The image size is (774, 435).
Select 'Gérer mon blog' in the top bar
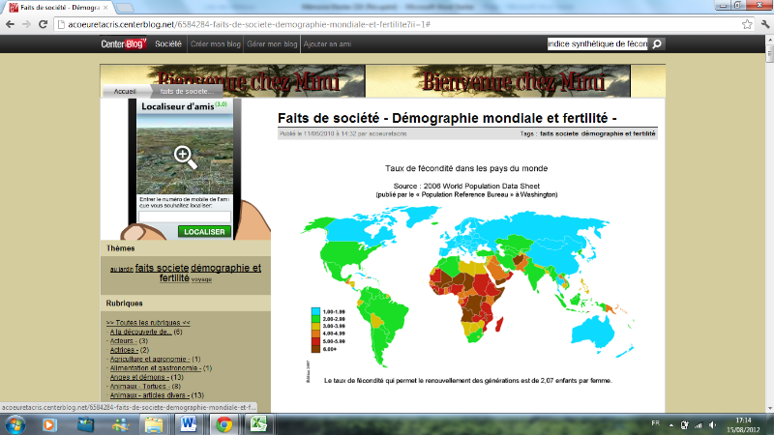273,44
